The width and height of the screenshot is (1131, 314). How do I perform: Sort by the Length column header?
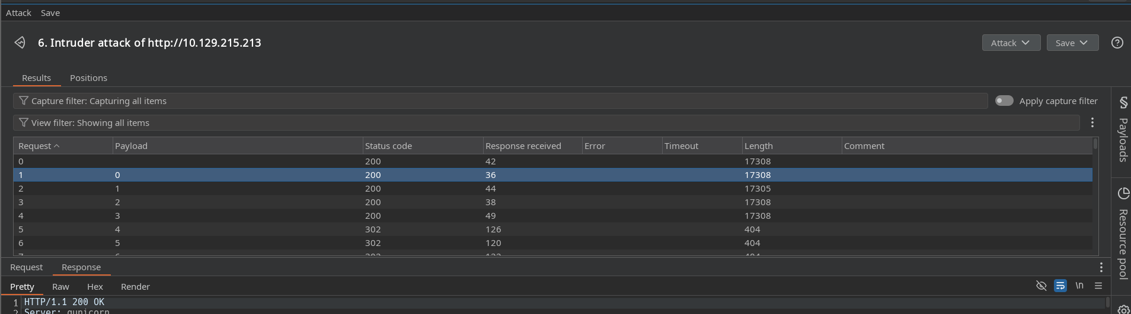792,145
